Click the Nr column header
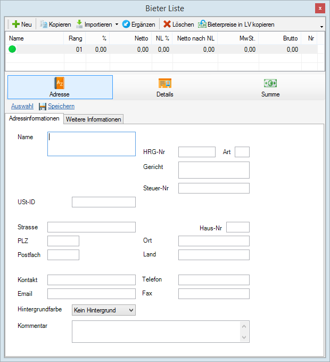 tap(309, 38)
